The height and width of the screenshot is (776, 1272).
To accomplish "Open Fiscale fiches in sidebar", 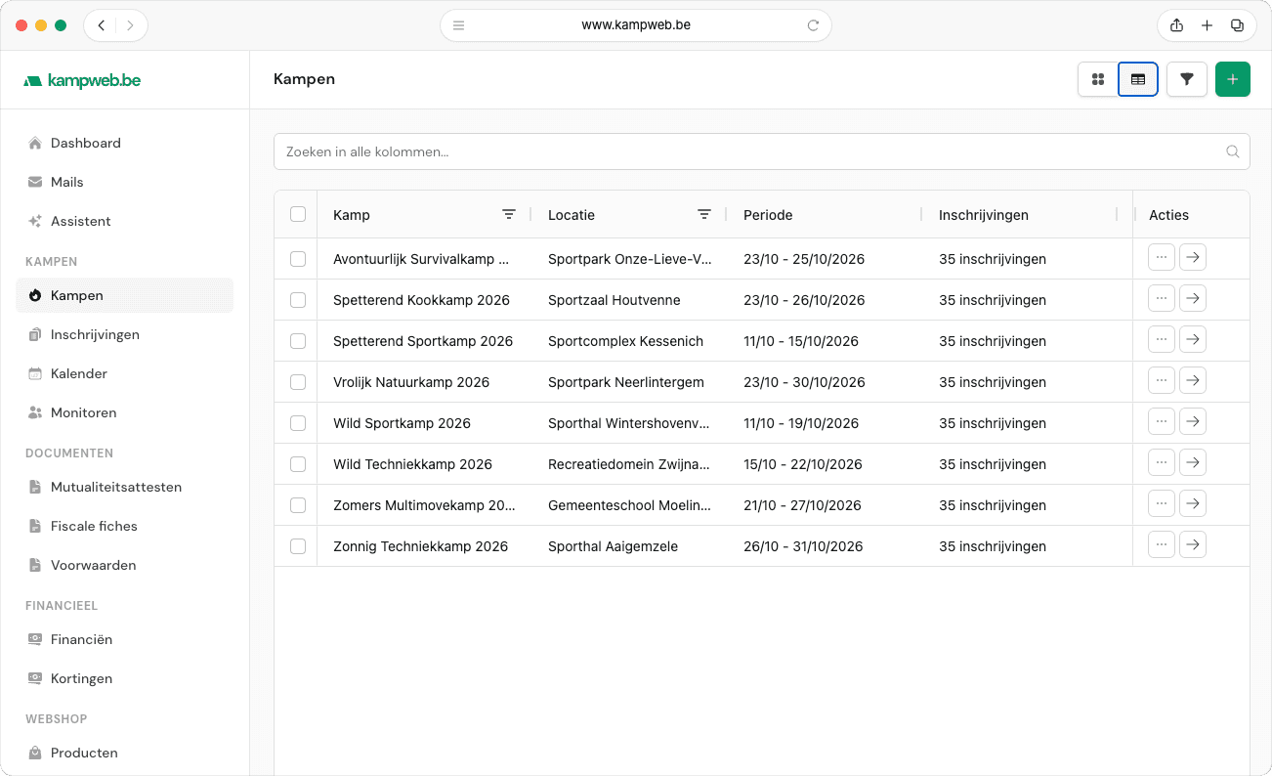I will (124, 526).
